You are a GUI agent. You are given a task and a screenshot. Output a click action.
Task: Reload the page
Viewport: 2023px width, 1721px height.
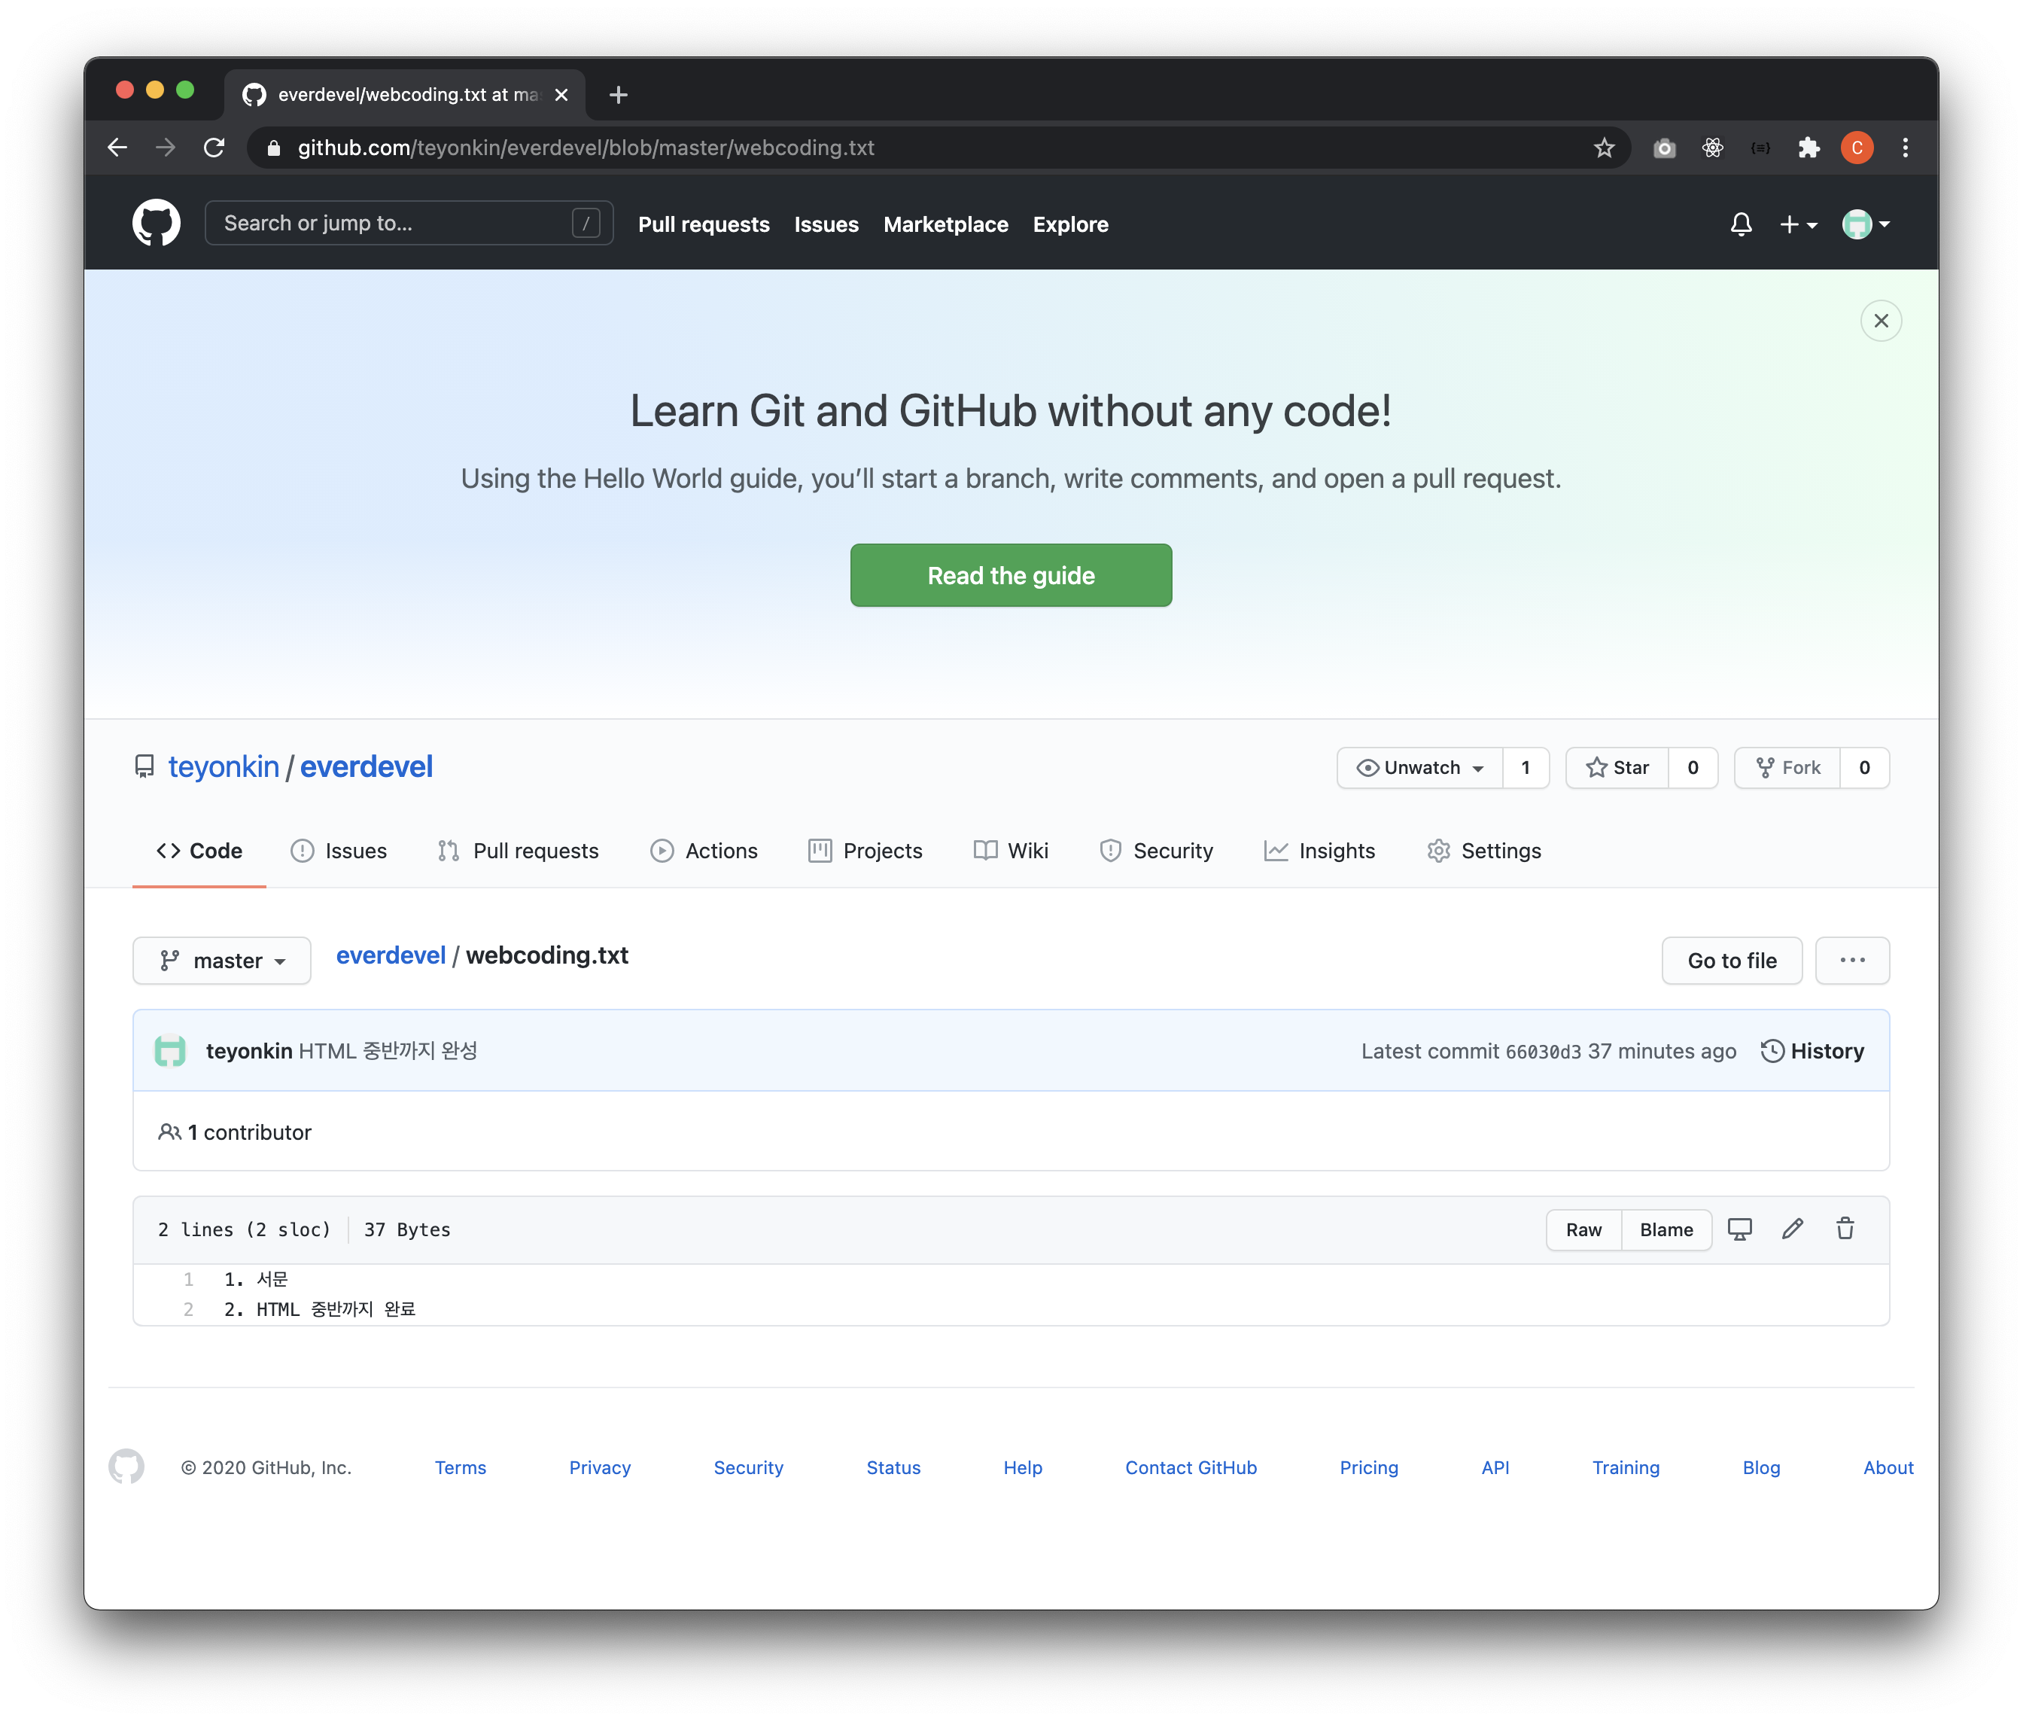214,148
